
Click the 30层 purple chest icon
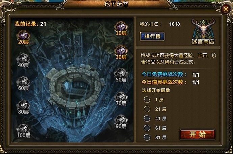(121, 51)
